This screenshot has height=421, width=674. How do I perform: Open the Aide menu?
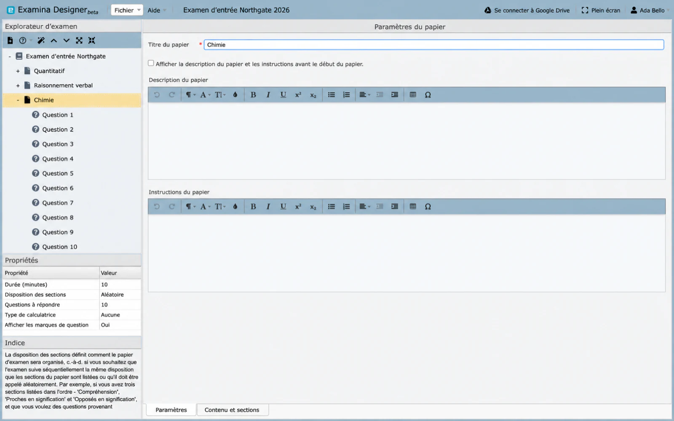pyautogui.click(x=157, y=10)
